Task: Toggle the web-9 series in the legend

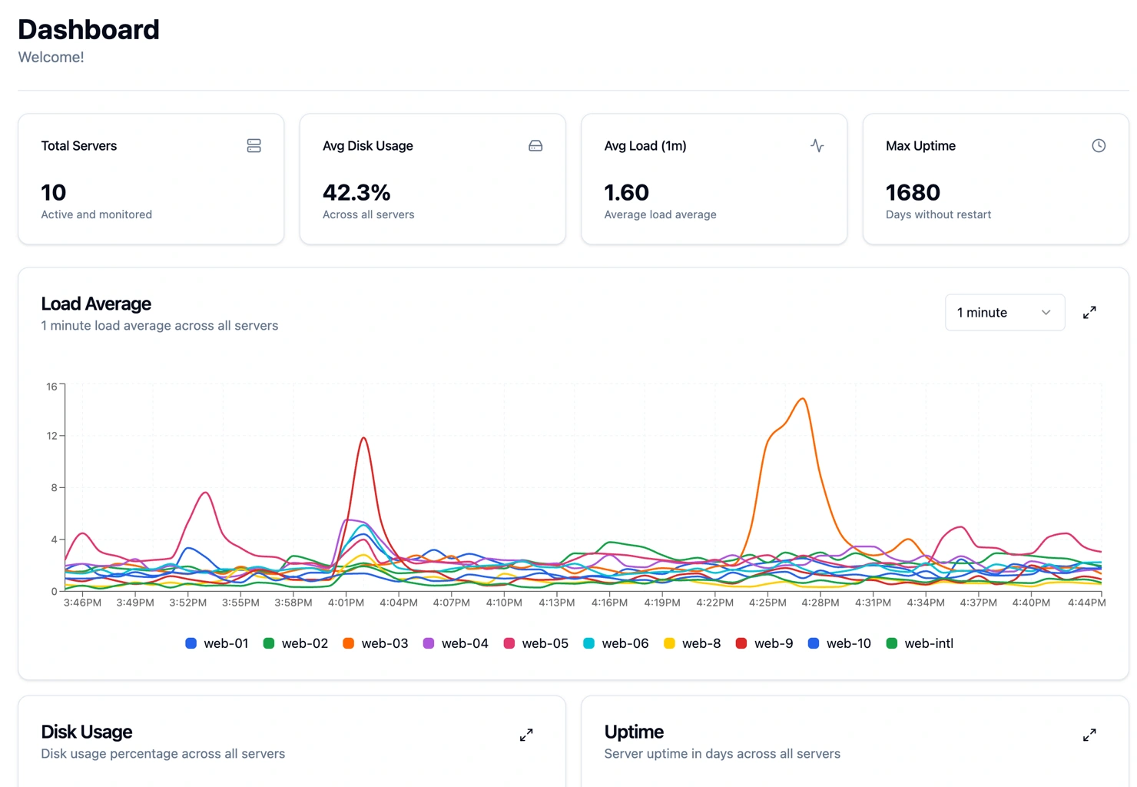Action: [x=741, y=643]
